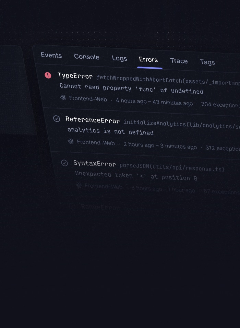Open the SyntaxError issue title
This screenshot has width=240, height=328.
(95, 164)
